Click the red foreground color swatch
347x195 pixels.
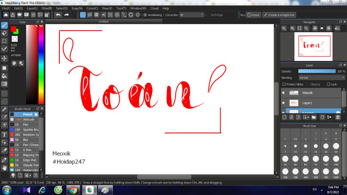pos(14,29)
